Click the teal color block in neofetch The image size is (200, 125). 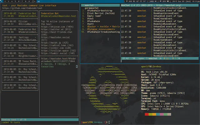click(x=158, y=114)
